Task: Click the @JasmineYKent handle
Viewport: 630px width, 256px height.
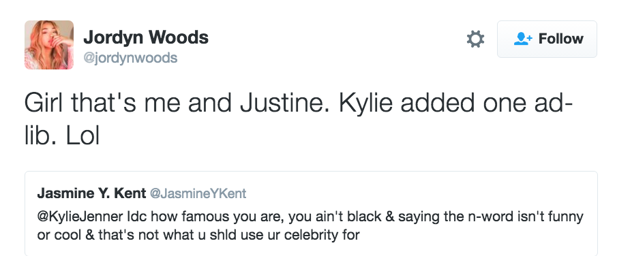Action: 198,194
